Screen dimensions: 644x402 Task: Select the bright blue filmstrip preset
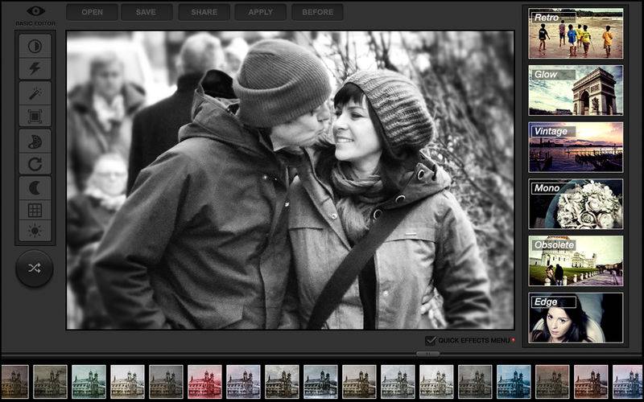tap(514, 381)
